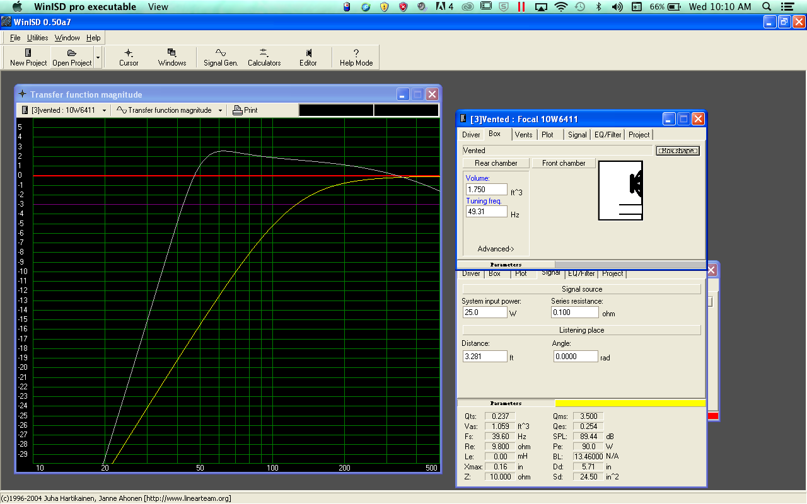
Task: Open the Windows toolbar item
Action: click(172, 57)
